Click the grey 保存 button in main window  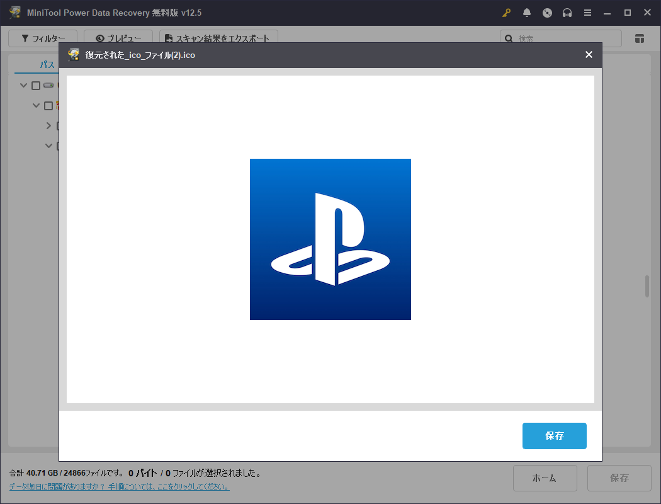pos(619,478)
